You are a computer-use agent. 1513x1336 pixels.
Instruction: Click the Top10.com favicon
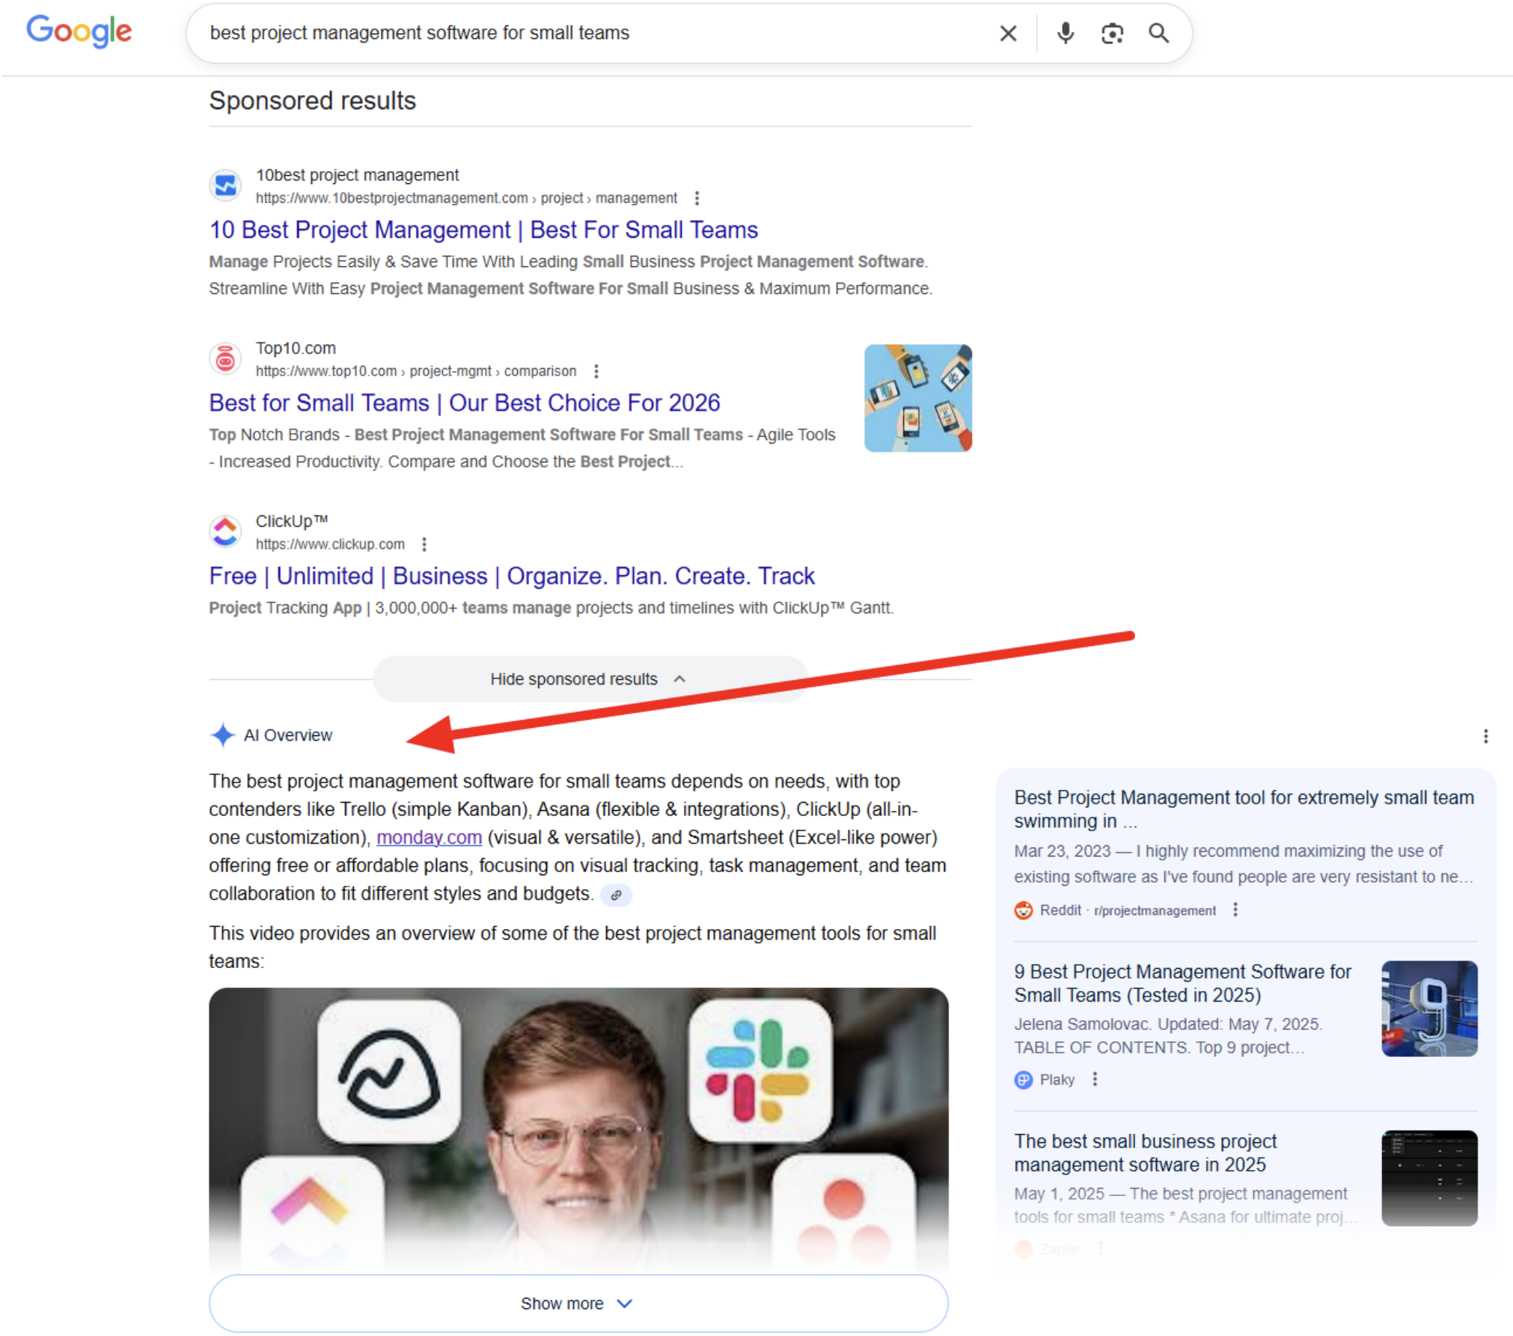pyautogui.click(x=224, y=358)
